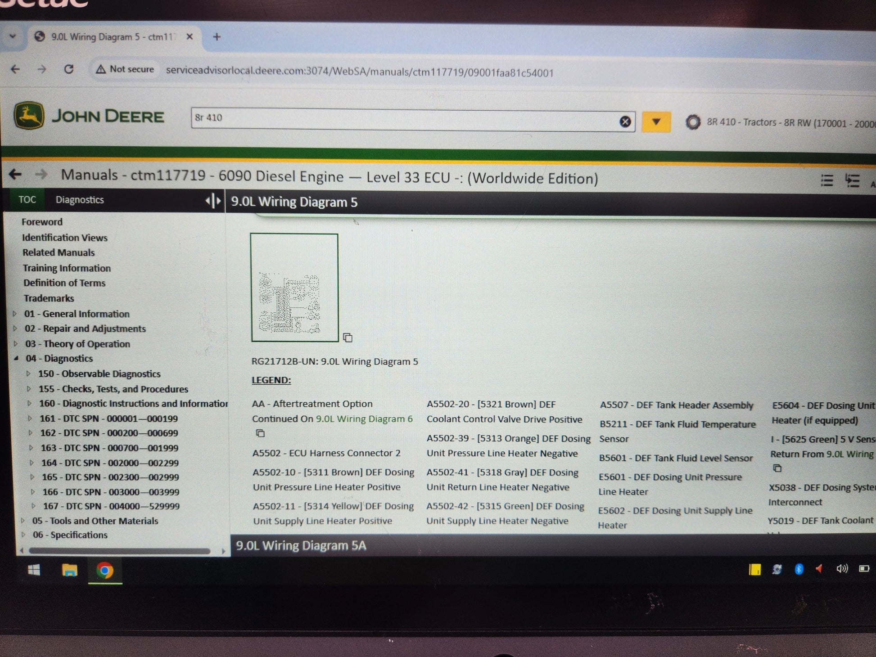Viewport: 876px width, 657px height.
Task: Click the volume speaker tray icon
Action: [x=842, y=569]
